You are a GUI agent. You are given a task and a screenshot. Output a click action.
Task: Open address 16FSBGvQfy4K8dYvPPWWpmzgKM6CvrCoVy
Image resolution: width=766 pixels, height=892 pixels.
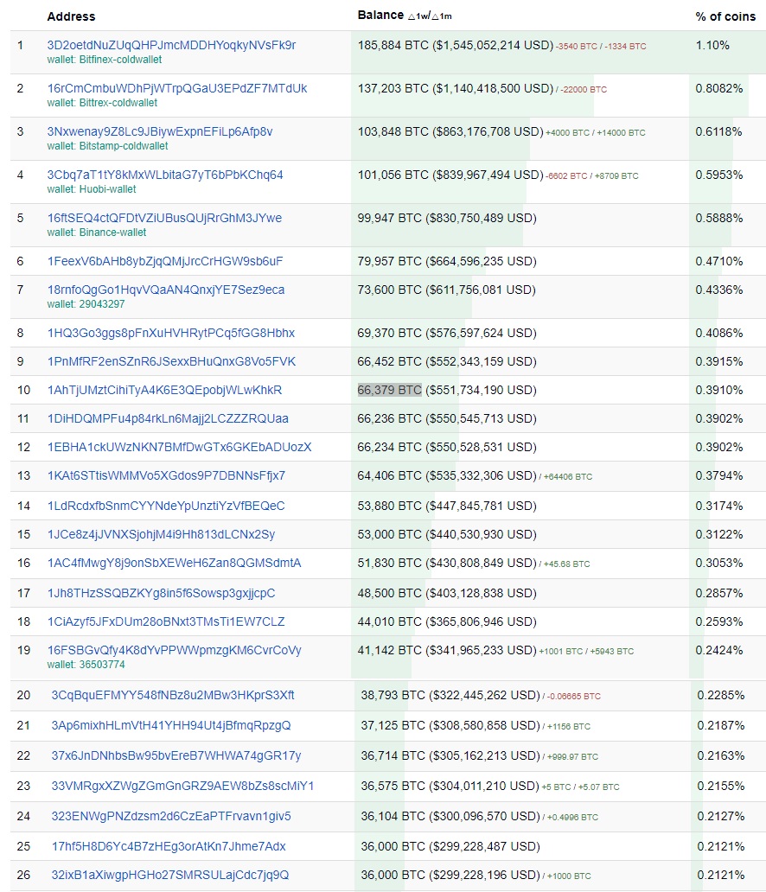[x=175, y=650]
